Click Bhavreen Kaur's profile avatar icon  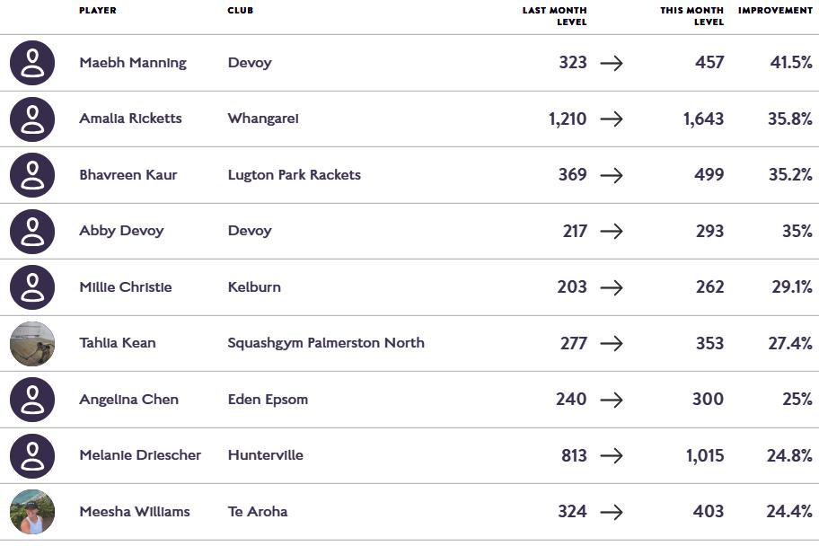[32, 175]
